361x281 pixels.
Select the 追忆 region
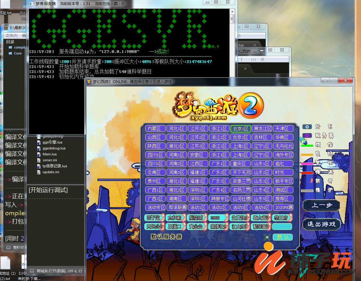283,164
